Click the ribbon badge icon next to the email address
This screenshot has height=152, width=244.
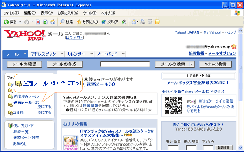234,46
